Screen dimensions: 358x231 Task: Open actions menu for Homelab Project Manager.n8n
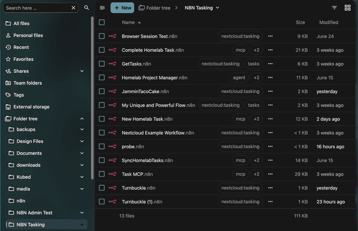click(x=270, y=77)
